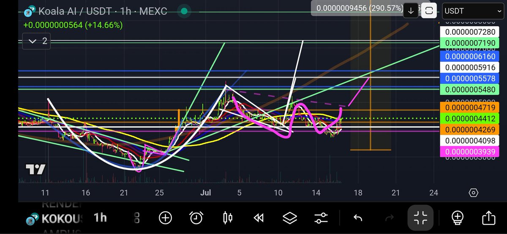
Task: Undo the last chart action
Action: [x=358, y=218]
